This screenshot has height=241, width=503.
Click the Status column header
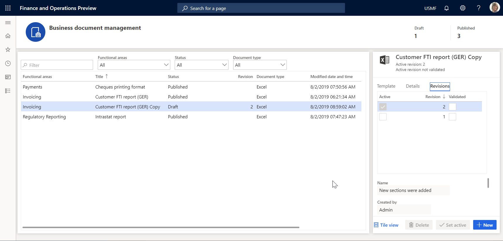pyautogui.click(x=173, y=77)
